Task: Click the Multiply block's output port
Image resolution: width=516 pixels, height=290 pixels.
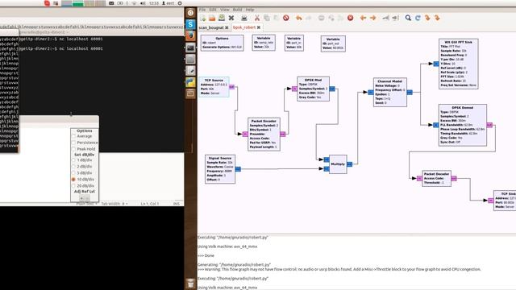Action: [x=349, y=164]
